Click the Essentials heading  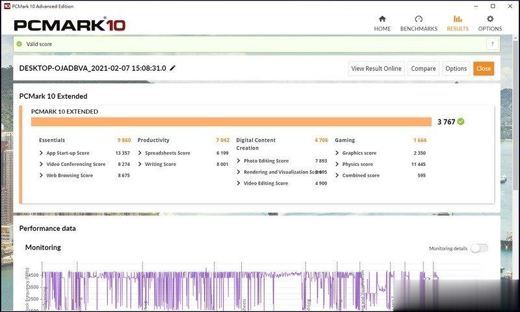click(x=52, y=140)
